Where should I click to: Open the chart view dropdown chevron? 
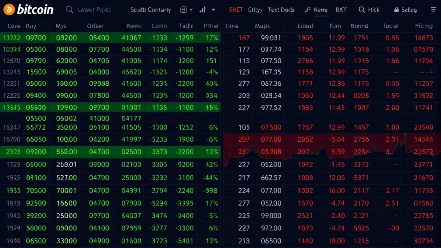point(213,9)
